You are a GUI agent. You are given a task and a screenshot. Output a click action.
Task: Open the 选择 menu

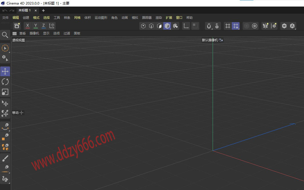pyautogui.click(x=47, y=18)
